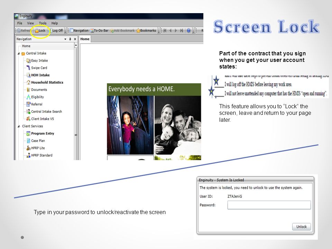Open the Bookmarks list

point(146,30)
